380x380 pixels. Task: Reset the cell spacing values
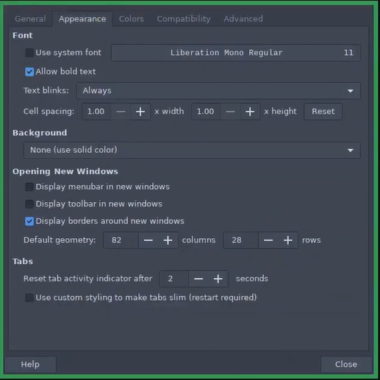[323, 112]
